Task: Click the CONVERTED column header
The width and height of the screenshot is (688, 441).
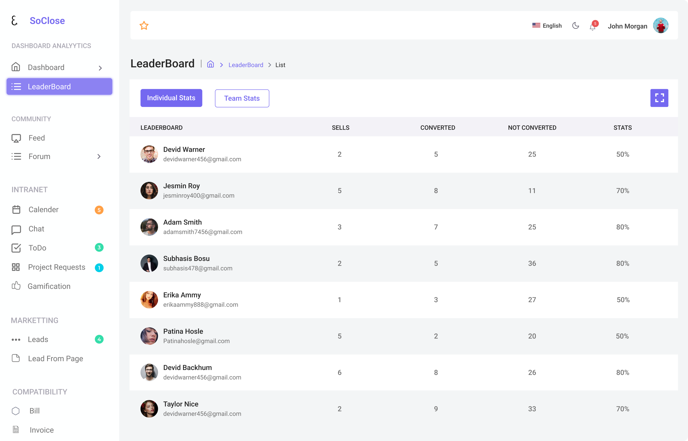Action: tap(437, 128)
